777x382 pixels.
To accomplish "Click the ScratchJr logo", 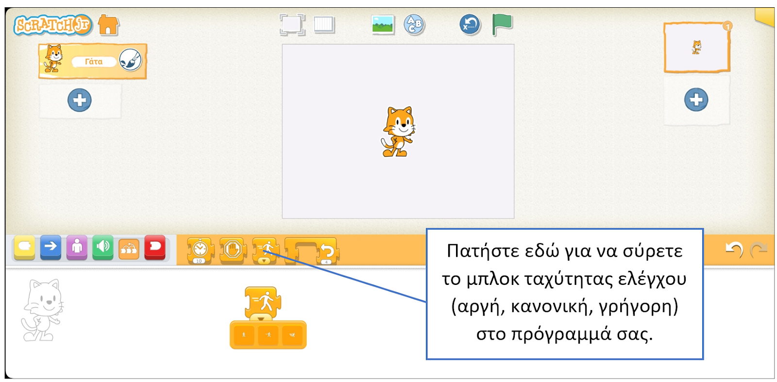I will pyautogui.click(x=53, y=25).
